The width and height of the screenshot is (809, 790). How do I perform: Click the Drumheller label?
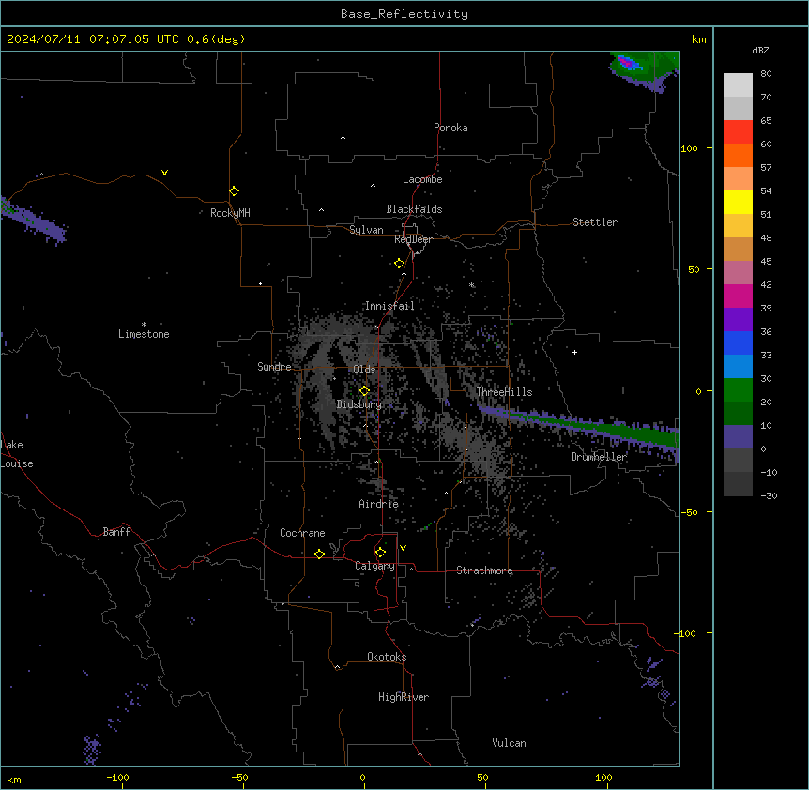(x=599, y=457)
